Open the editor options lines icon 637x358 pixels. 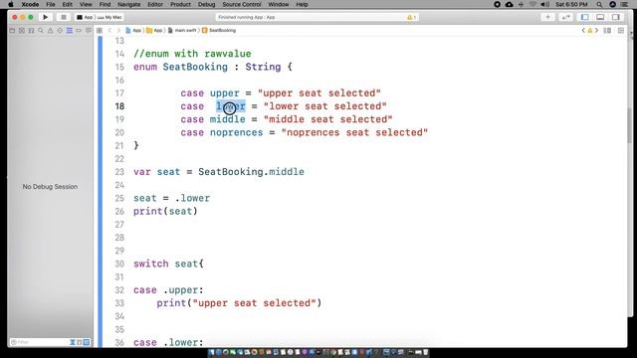(607, 31)
